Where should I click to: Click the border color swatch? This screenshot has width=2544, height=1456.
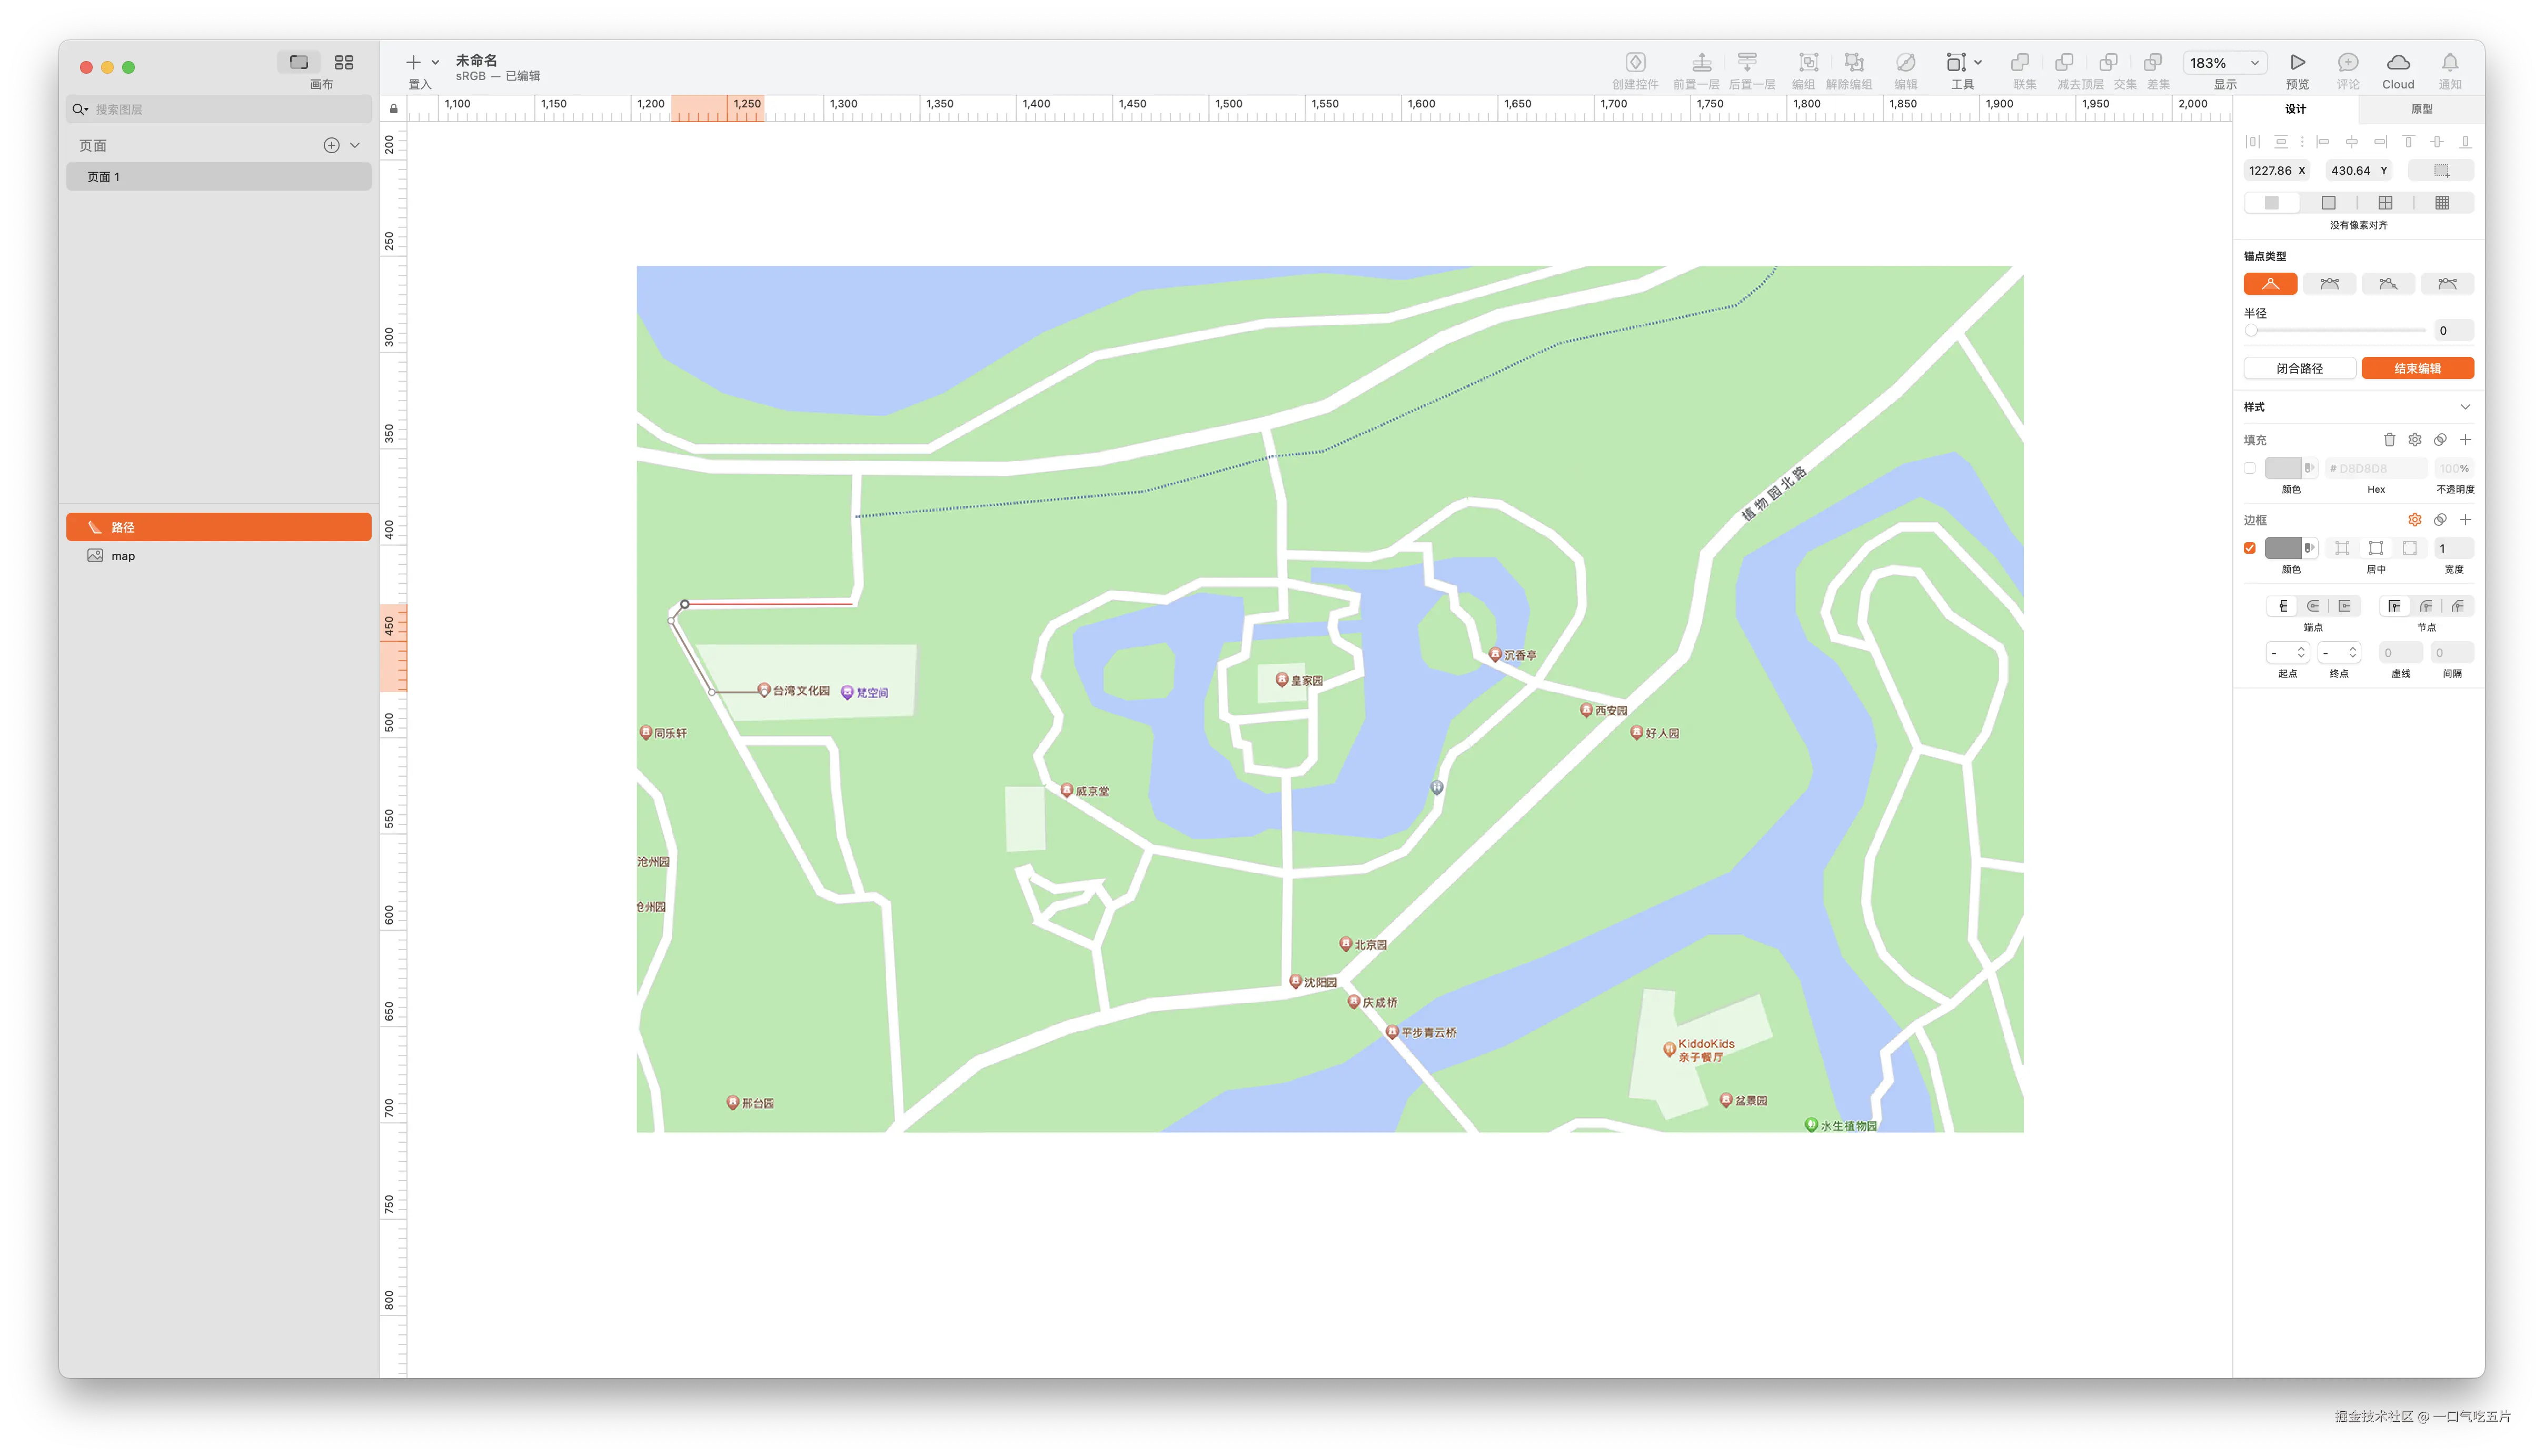pos(2283,548)
